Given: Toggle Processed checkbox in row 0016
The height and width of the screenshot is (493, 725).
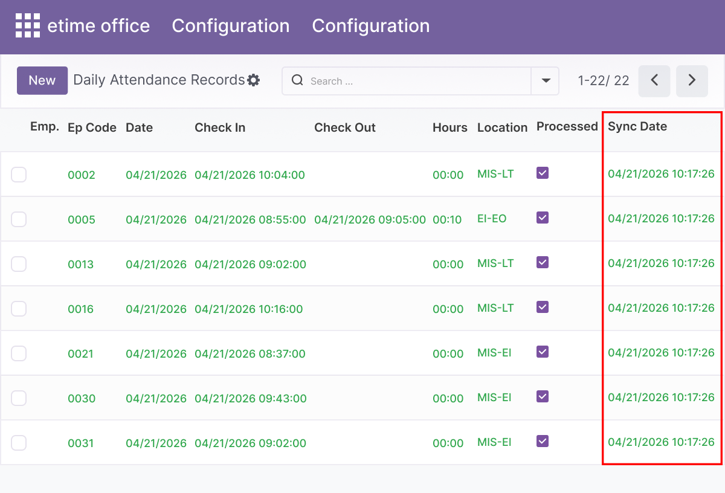Looking at the screenshot, I should tap(543, 307).
